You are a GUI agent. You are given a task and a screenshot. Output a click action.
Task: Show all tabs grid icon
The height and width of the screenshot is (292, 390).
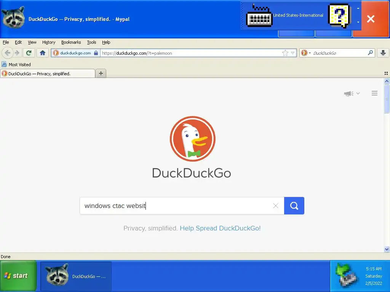(x=386, y=73)
